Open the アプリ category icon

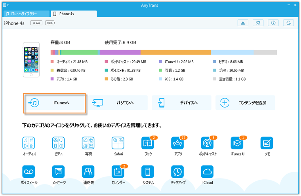pos(177,143)
